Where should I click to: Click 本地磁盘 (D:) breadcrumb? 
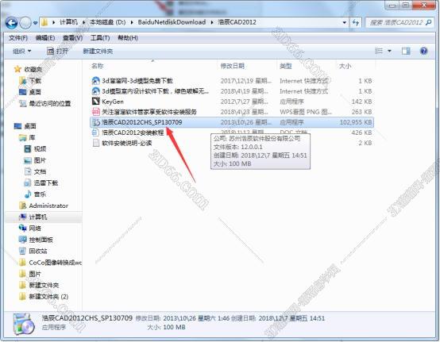pyautogui.click(x=108, y=22)
